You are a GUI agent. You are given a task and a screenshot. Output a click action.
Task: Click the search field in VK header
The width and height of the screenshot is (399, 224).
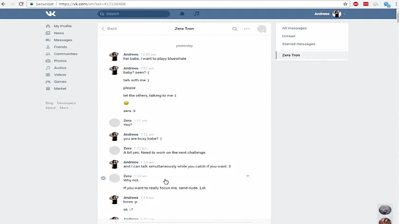[134, 14]
